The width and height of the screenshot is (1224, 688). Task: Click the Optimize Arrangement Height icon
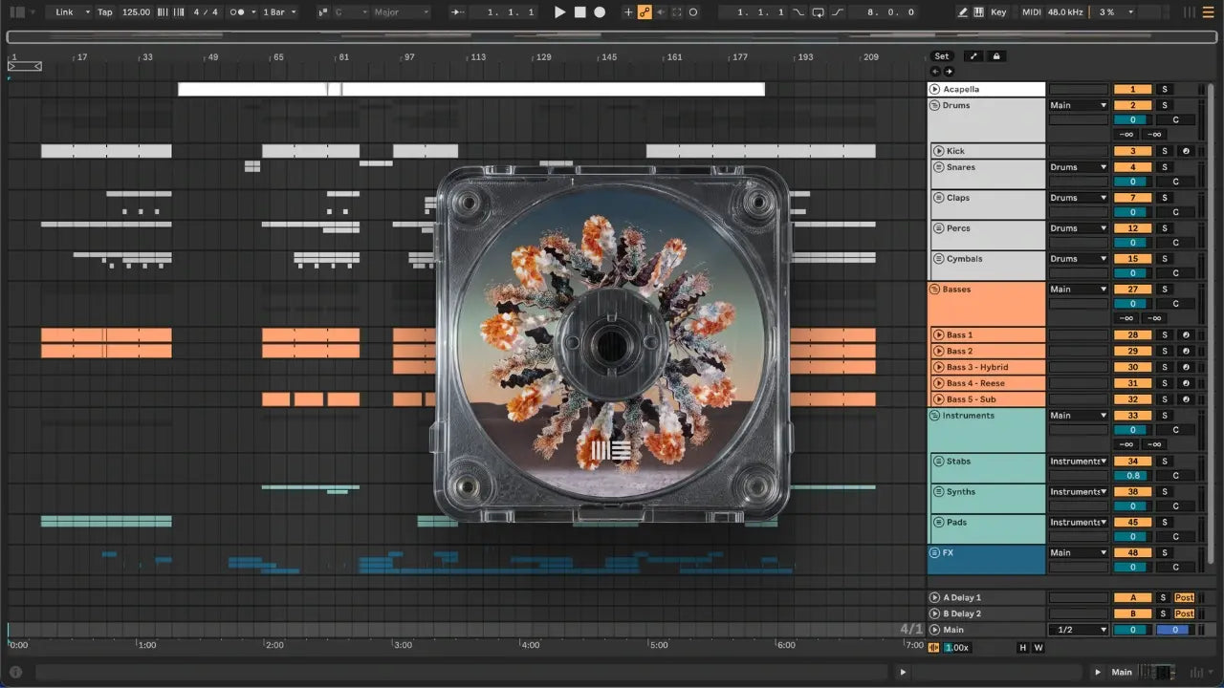coord(973,56)
